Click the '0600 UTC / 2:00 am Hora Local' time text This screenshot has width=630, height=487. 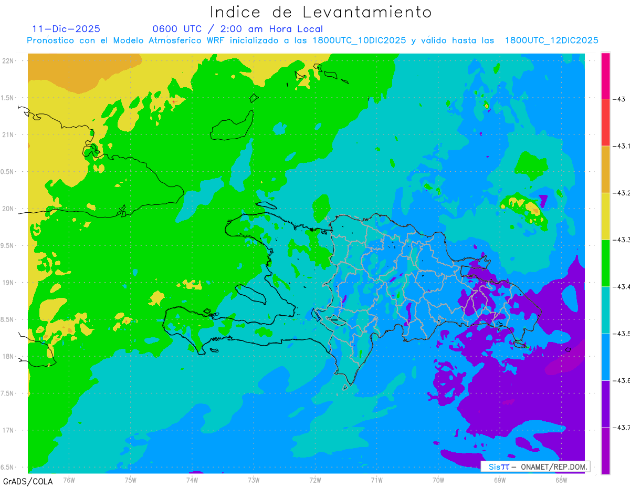click(x=237, y=29)
